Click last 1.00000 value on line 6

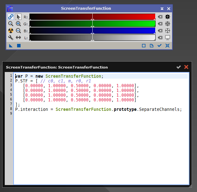(125, 100)
